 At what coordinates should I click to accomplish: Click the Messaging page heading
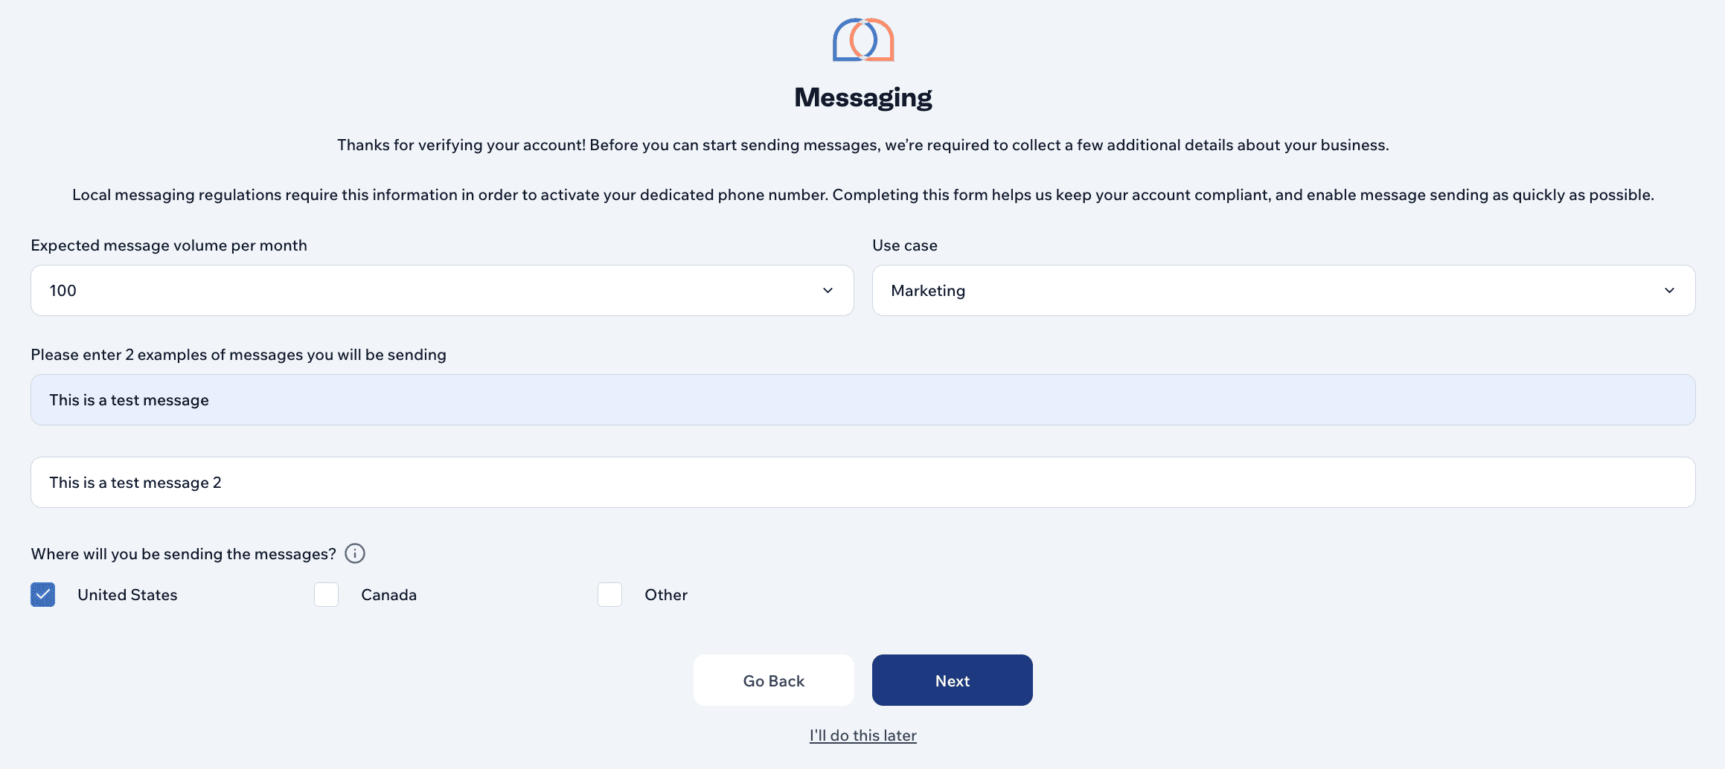coord(862,96)
